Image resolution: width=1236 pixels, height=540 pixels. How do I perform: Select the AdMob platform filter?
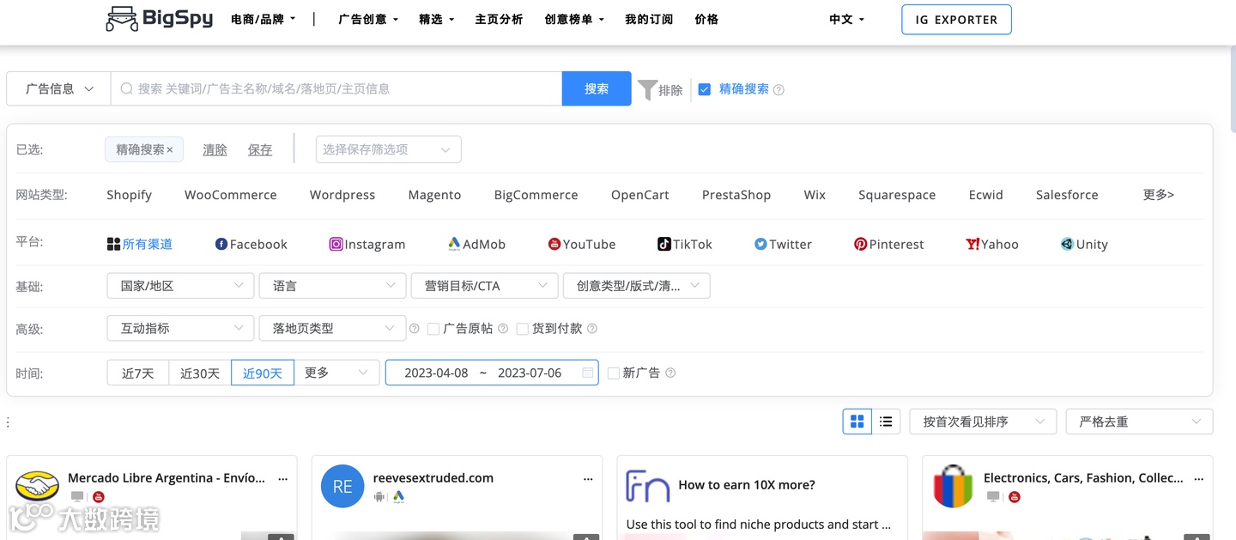pos(476,244)
